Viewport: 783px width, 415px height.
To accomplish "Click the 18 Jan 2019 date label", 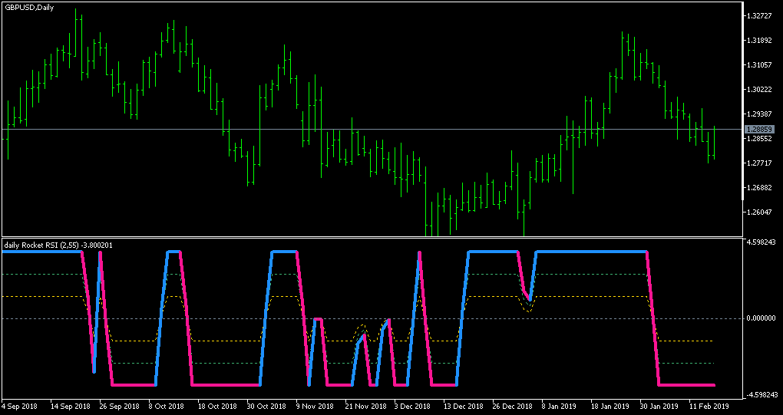I will click(610, 406).
